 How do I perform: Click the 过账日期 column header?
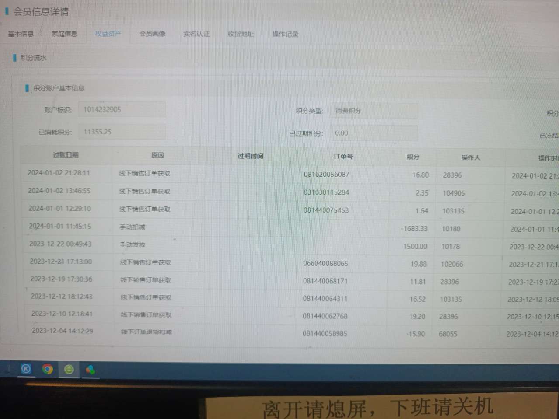pyautogui.click(x=66, y=155)
